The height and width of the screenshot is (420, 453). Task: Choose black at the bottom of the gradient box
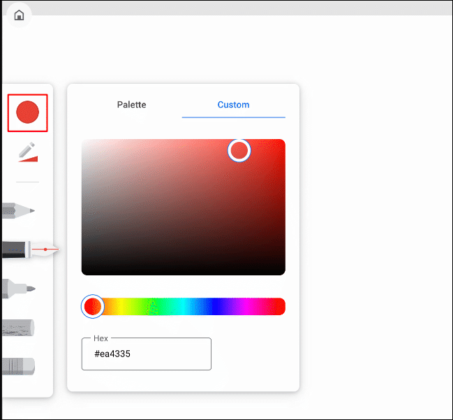[x=183, y=271]
